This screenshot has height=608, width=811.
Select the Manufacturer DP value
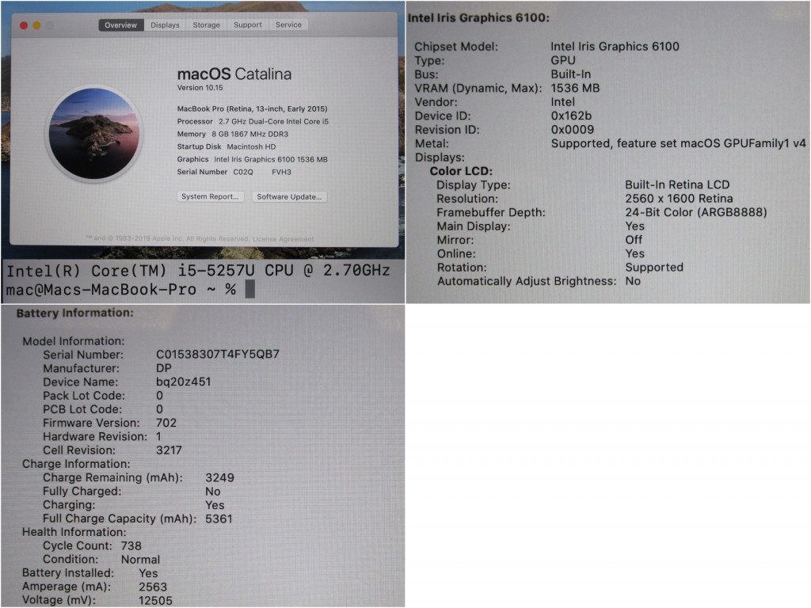point(163,368)
